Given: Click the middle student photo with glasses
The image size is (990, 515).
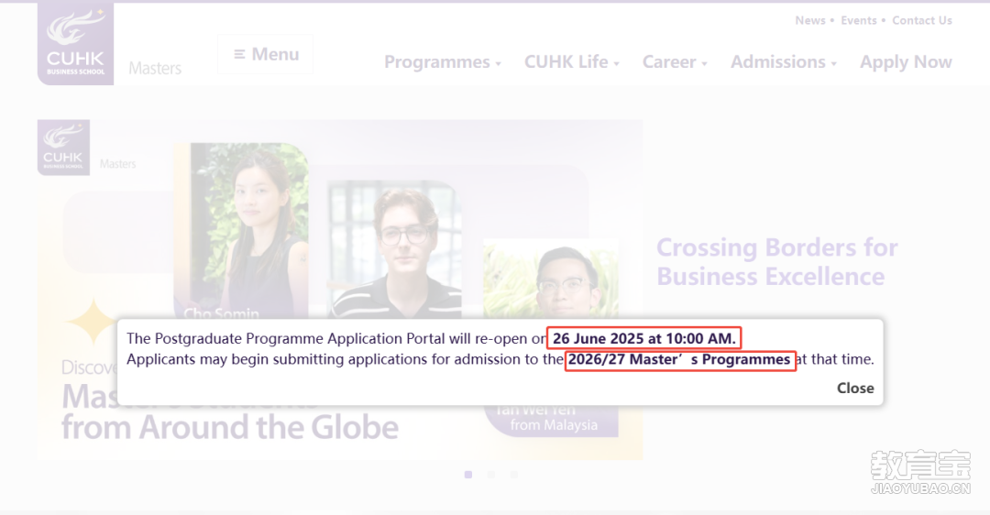Looking at the screenshot, I should (x=394, y=249).
